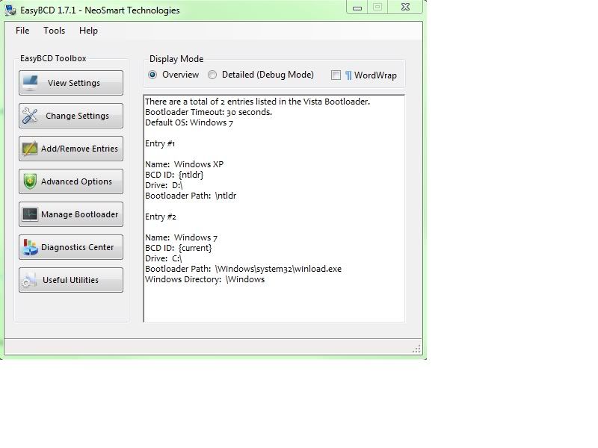Screen dimensions: 598x448
Task: Click the resize grip in status bar
Action: [x=416, y=349]
